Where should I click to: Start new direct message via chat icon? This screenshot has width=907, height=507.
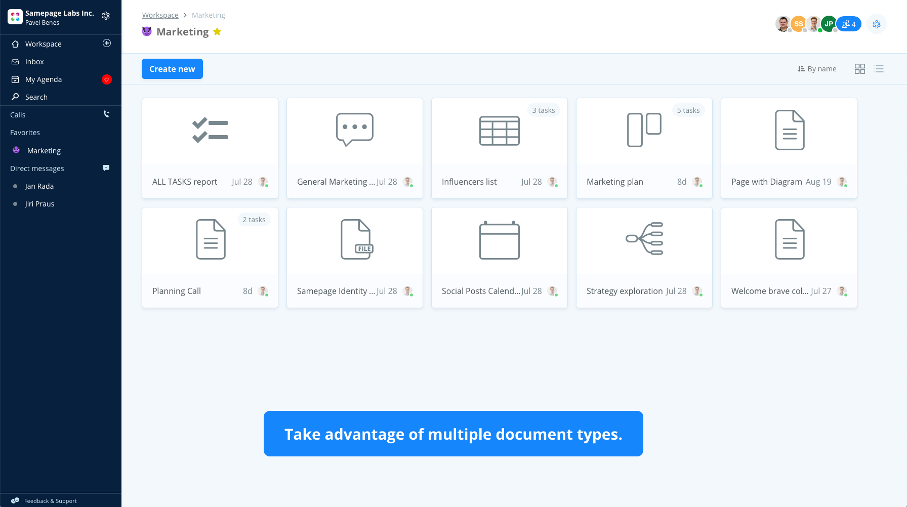tap(106, 168)
